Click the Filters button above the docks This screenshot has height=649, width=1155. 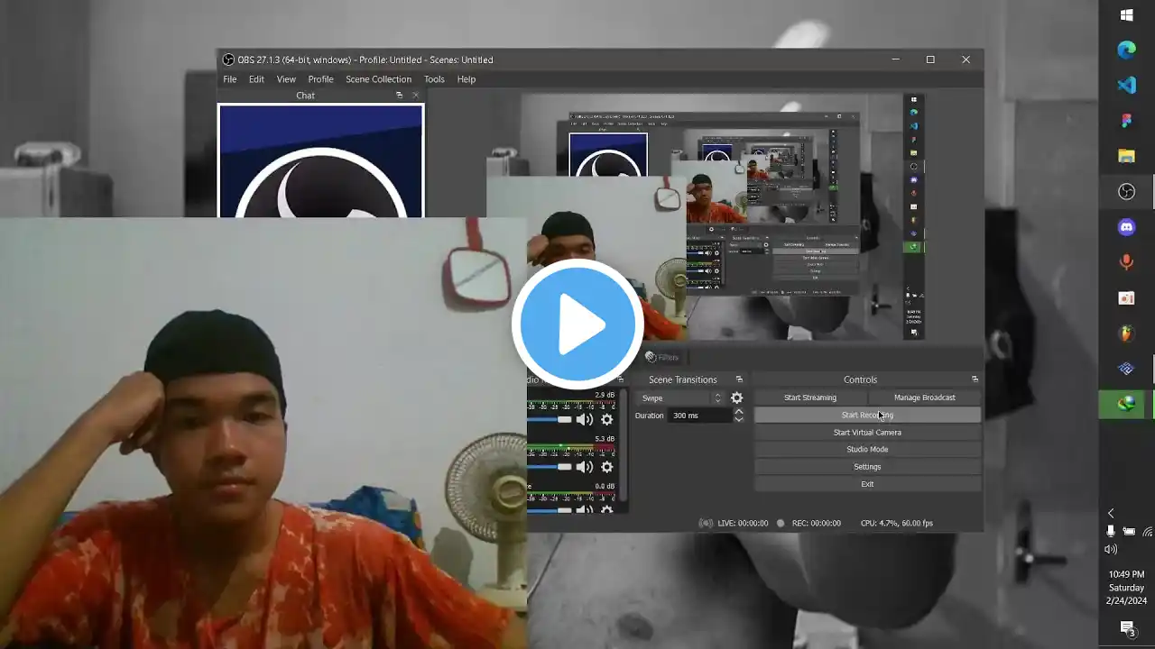[x=662, y=357]
